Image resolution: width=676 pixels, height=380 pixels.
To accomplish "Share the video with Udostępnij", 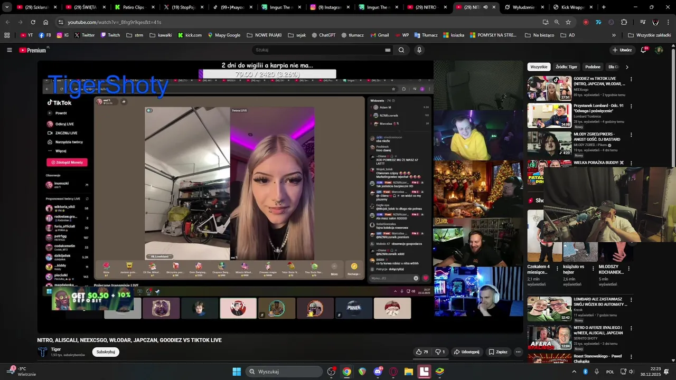I will (x=466, y=352).
